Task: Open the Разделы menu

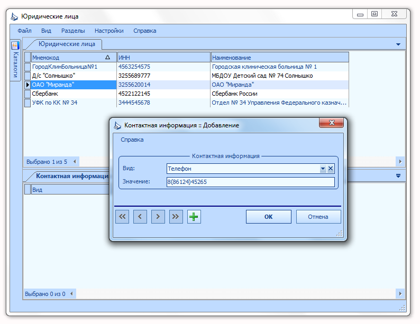Action: tap(73, 31)
